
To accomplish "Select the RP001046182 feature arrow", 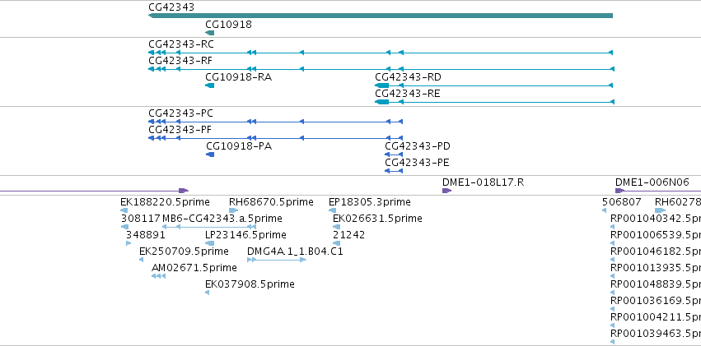I will (x=613, y=260).
